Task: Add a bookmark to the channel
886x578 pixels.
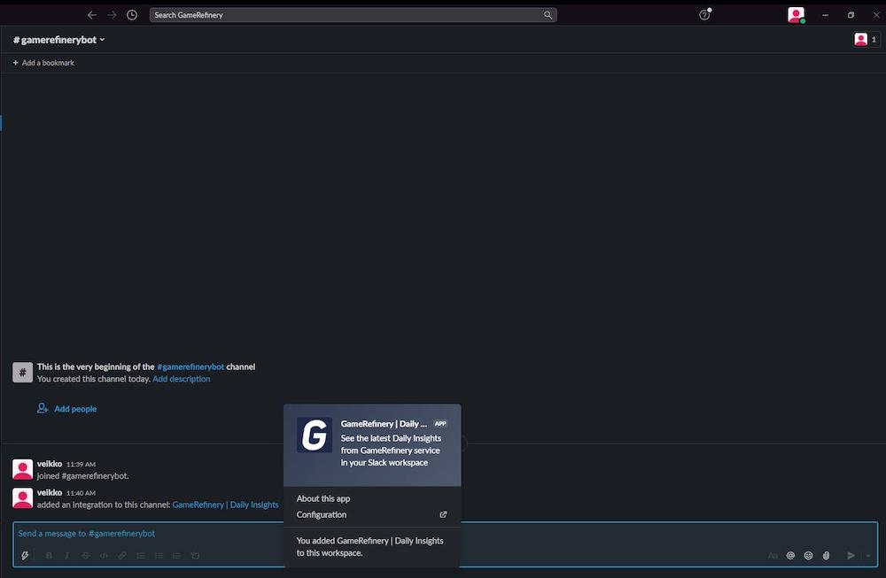Action: click(43, 63)
